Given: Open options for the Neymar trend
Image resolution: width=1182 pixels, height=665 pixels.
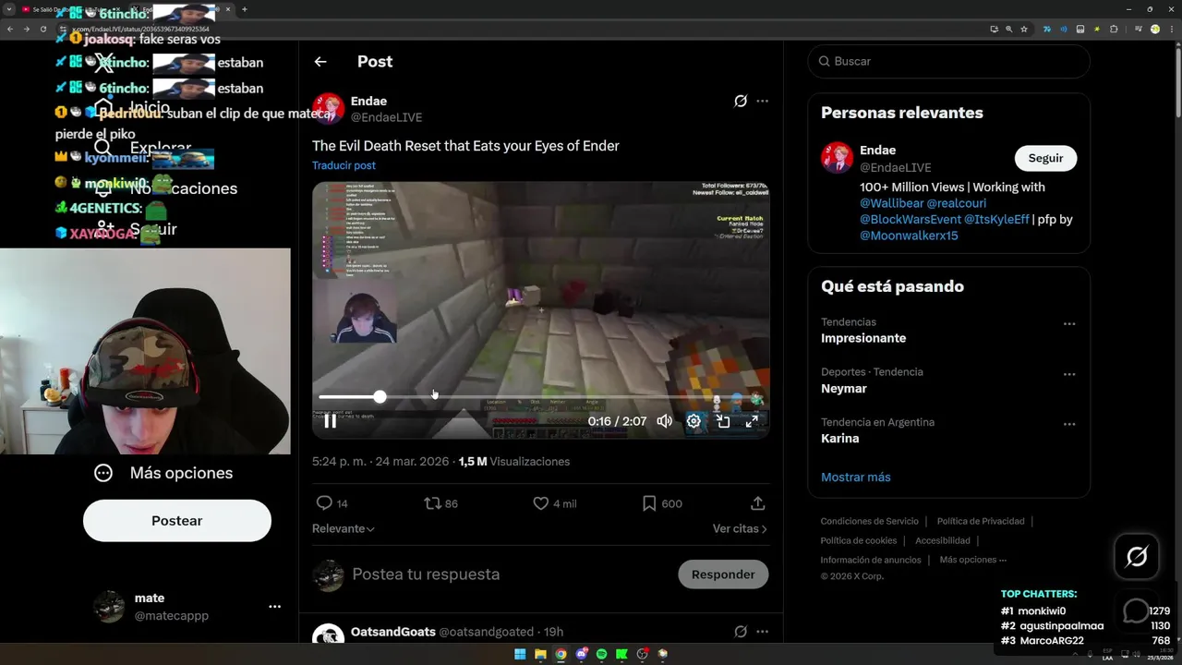Looking at the screenshot, I should point(1068,374).
